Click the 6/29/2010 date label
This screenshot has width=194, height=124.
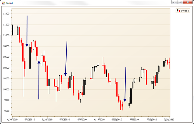click(117, 119)
